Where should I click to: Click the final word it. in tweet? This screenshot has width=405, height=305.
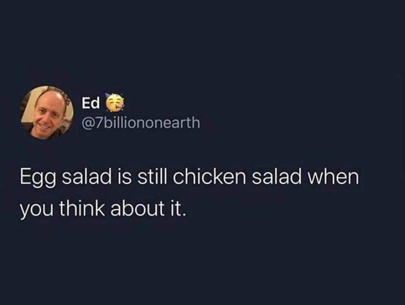coord(178,208)
